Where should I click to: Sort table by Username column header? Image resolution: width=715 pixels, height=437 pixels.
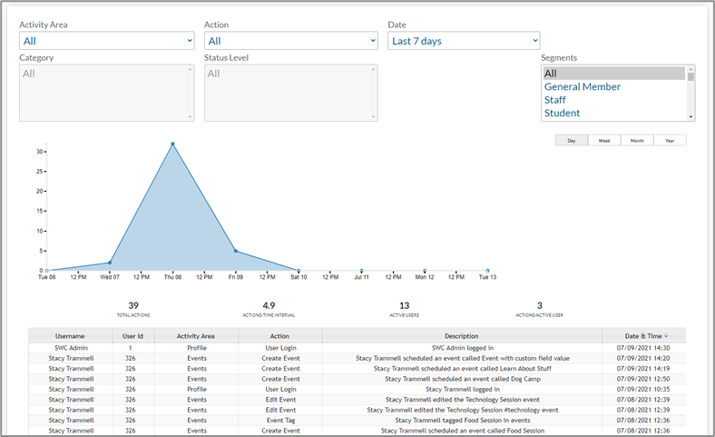point(70,336)
